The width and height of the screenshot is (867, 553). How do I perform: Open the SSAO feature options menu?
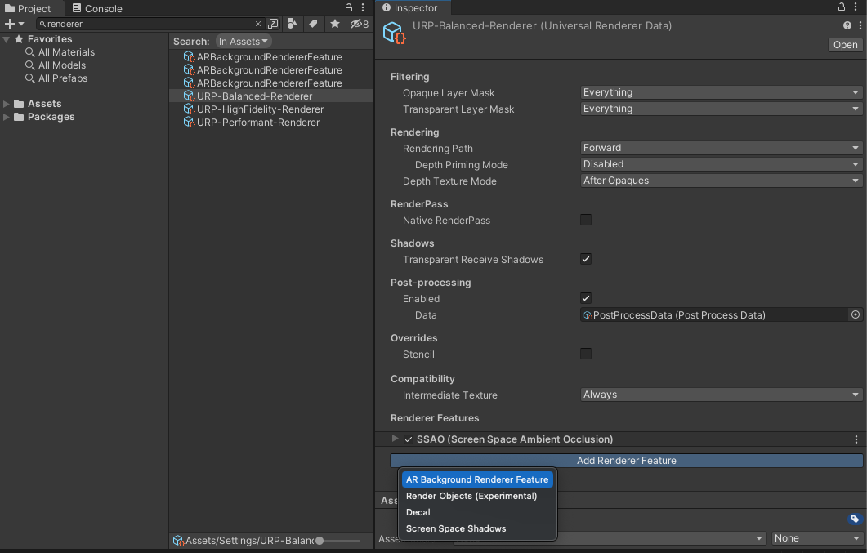click(856, 439)
